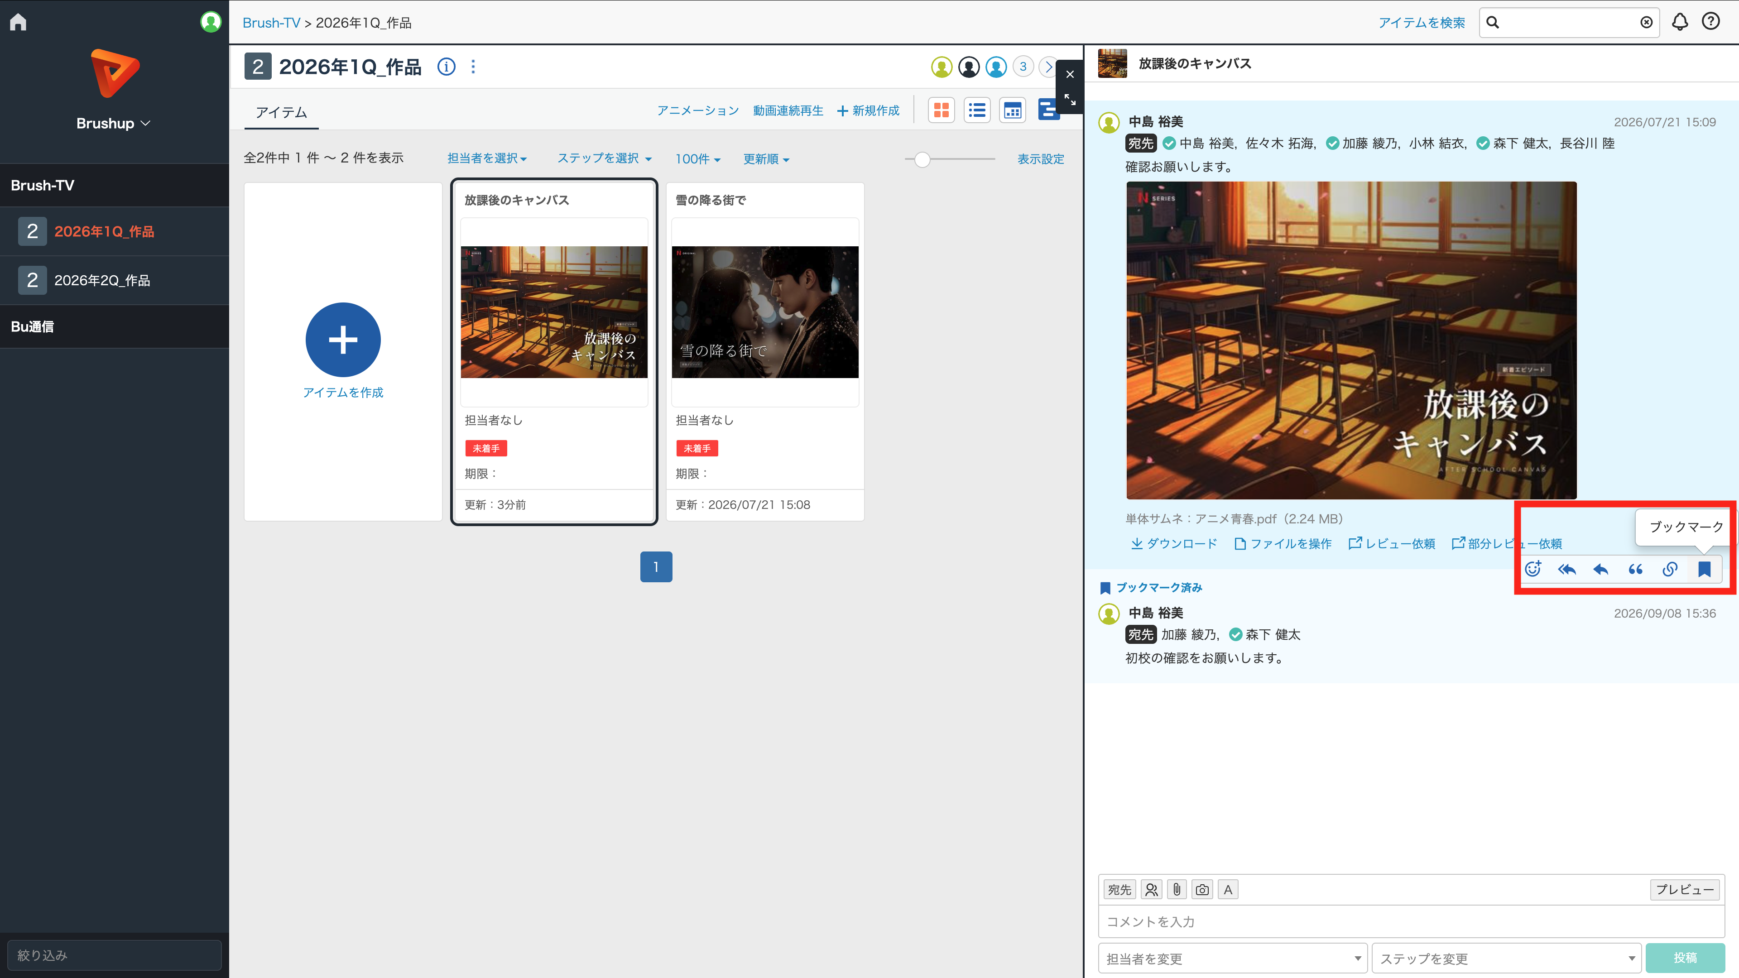Reply to all on the comment
This screenshot has height=978, width=1739.
(x=1567, y=570)
